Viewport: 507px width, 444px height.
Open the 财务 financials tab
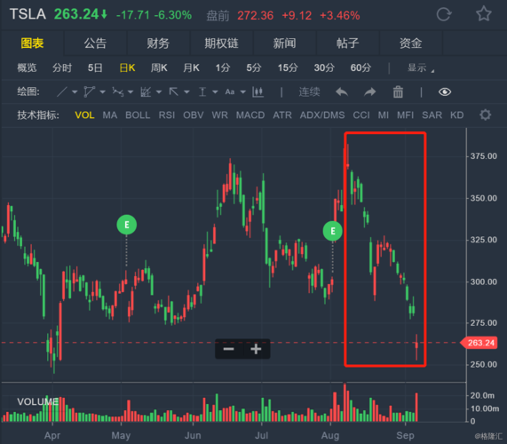tap(158, 43)
